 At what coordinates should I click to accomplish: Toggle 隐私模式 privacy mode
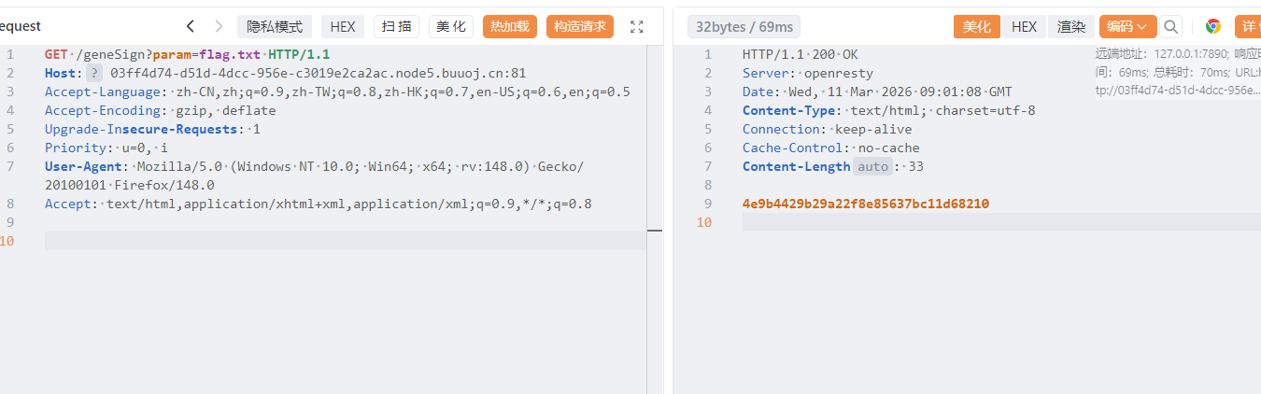click(x=275, y=26)
